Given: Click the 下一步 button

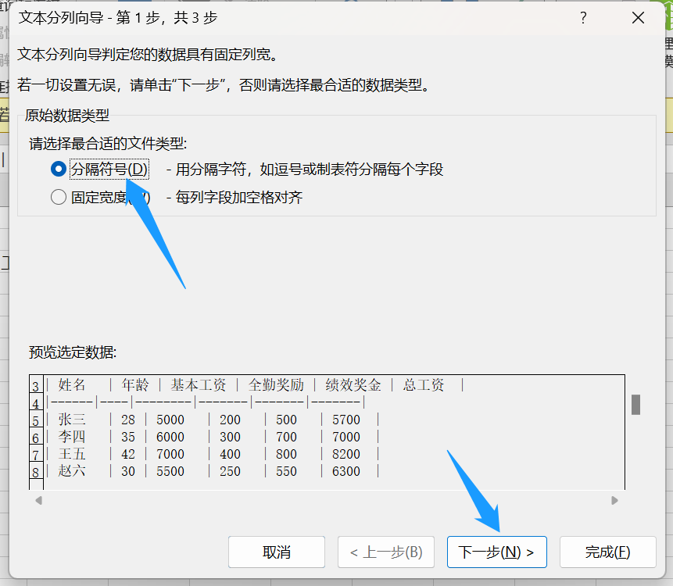Looking at the screenshot, I should tap(496, 552).
